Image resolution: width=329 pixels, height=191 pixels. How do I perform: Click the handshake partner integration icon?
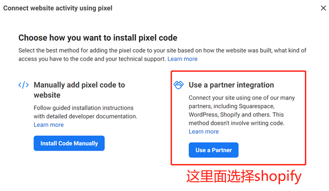[179, 85]
